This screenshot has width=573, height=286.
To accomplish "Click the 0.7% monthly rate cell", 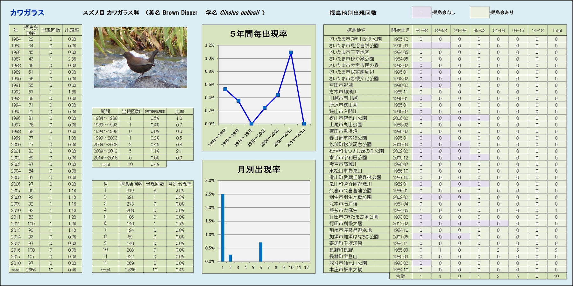I will 180,224.
